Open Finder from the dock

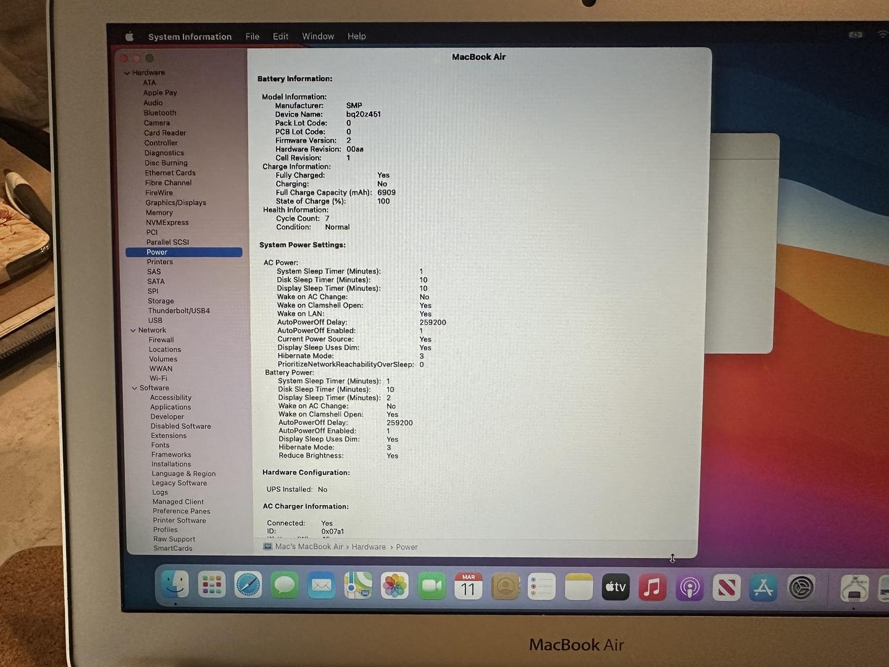coord(175,584)
